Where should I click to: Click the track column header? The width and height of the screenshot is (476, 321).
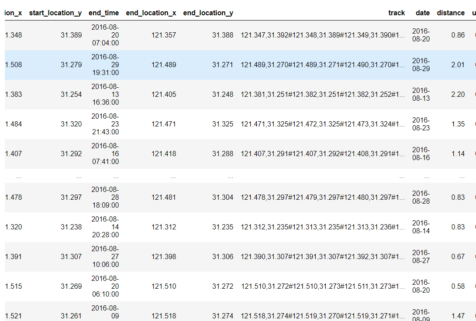(397, 13)
